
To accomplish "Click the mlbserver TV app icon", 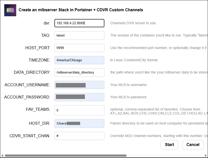I will click(10, 10).
